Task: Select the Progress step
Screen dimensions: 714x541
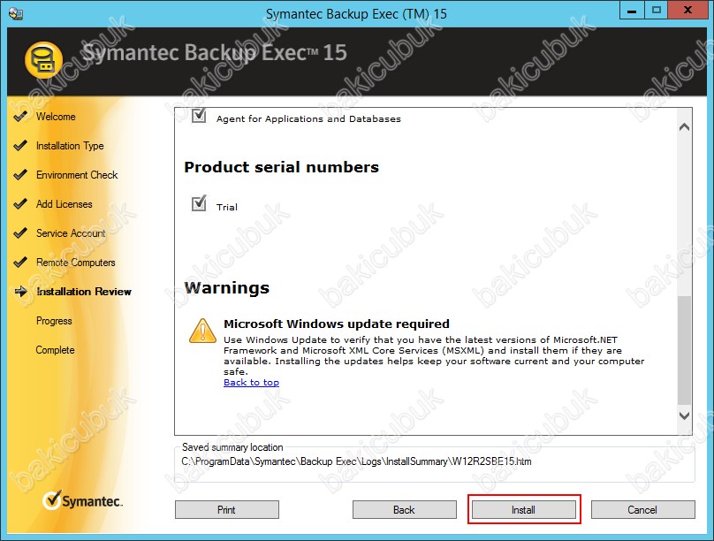Action: pyautogui.click(x=54, y=321)
